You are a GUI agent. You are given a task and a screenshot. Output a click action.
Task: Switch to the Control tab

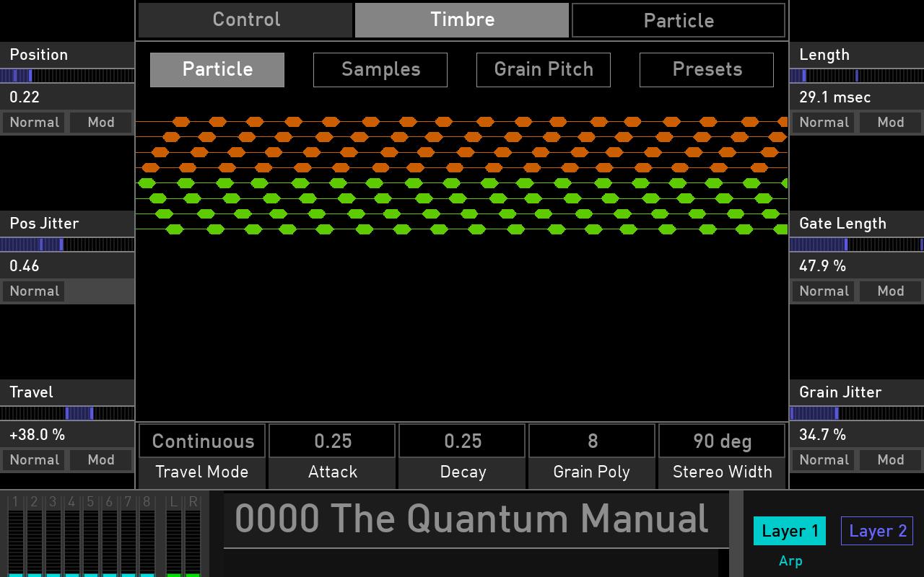(245, 19)
